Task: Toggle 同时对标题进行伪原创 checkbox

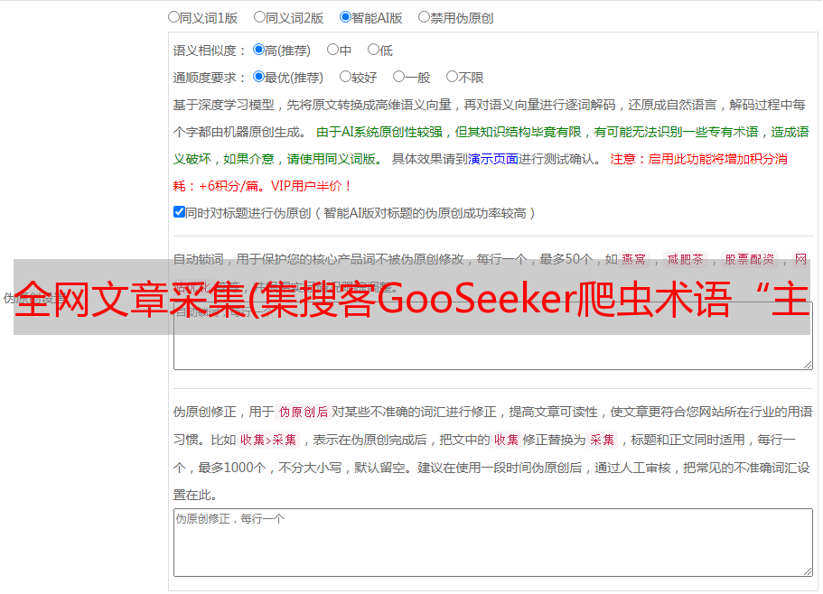Action: 179,212
